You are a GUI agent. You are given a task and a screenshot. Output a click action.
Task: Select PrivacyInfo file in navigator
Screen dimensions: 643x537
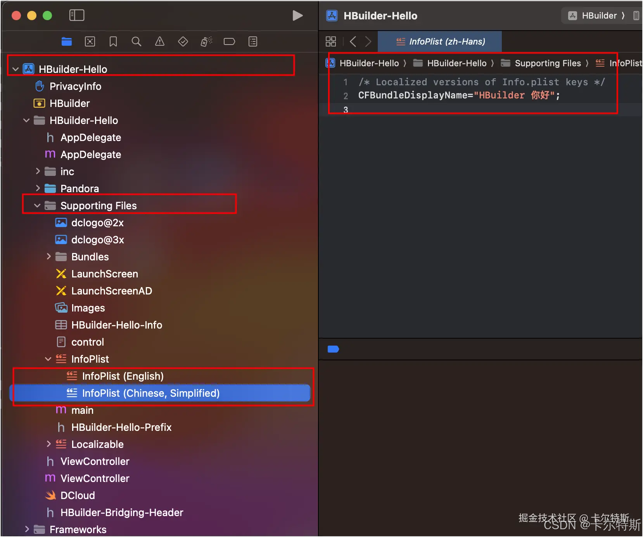(x=75, y=86)
